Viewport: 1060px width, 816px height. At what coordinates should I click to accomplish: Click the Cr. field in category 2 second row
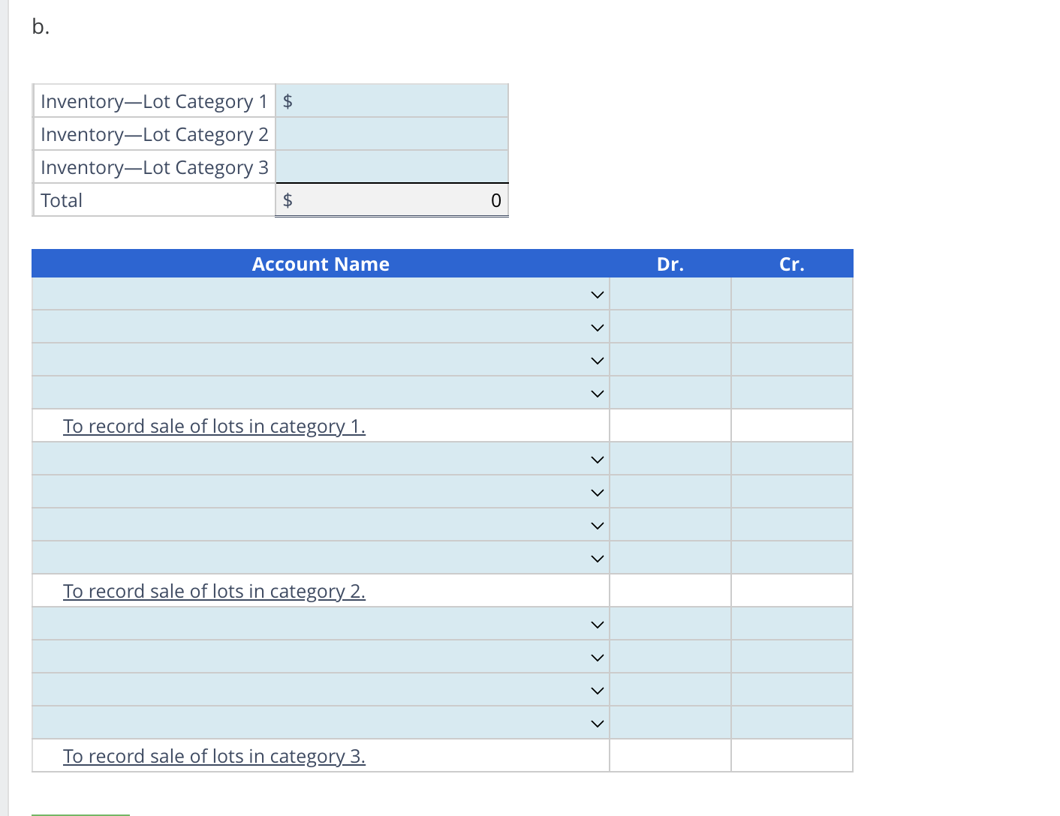click(x=792, y=492)
